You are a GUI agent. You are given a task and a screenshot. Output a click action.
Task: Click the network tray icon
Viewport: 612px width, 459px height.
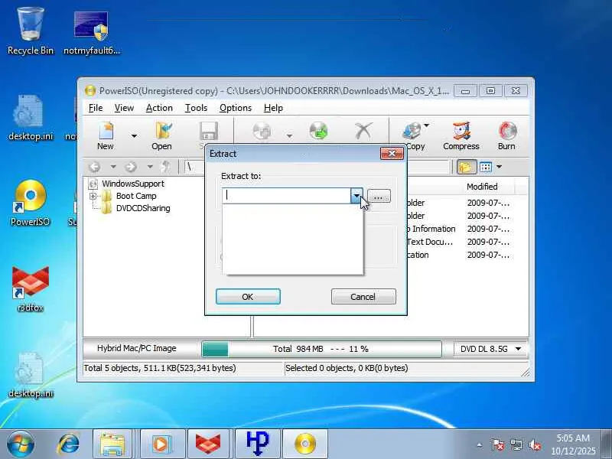(x=516, y=444)
